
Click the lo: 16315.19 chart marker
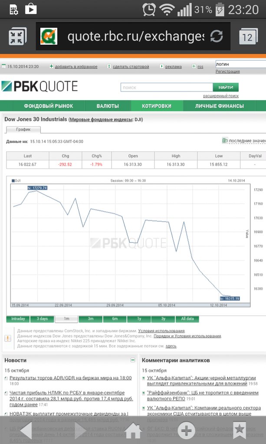point(230,298)
